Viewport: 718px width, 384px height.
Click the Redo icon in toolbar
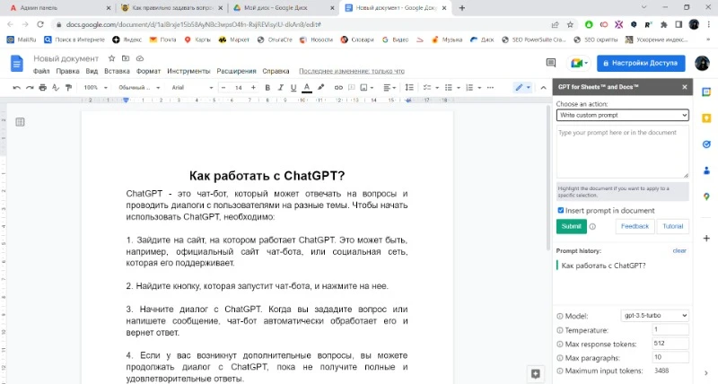tap(30, 87)
